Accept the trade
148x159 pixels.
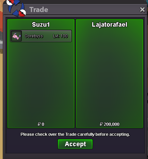[x=75, y=144]
